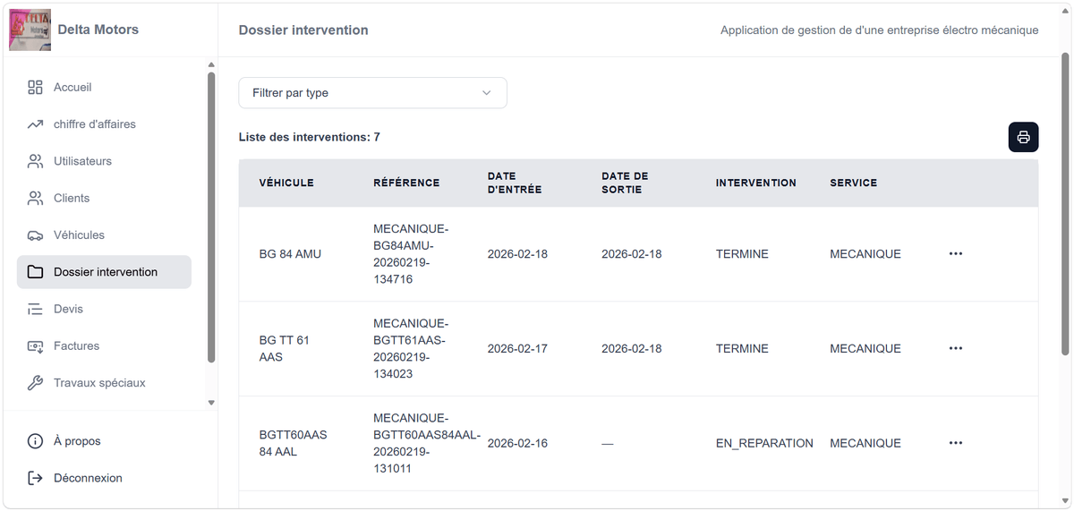Viewport: 1074px width, 511px height.
Task: Click entry date 2026-02-18 for BG 84 AMU
Action: point(517,254)
